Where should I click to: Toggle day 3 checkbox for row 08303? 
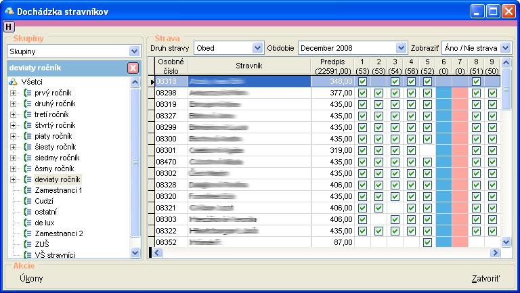pyautogui.click(x=395, y=219)
